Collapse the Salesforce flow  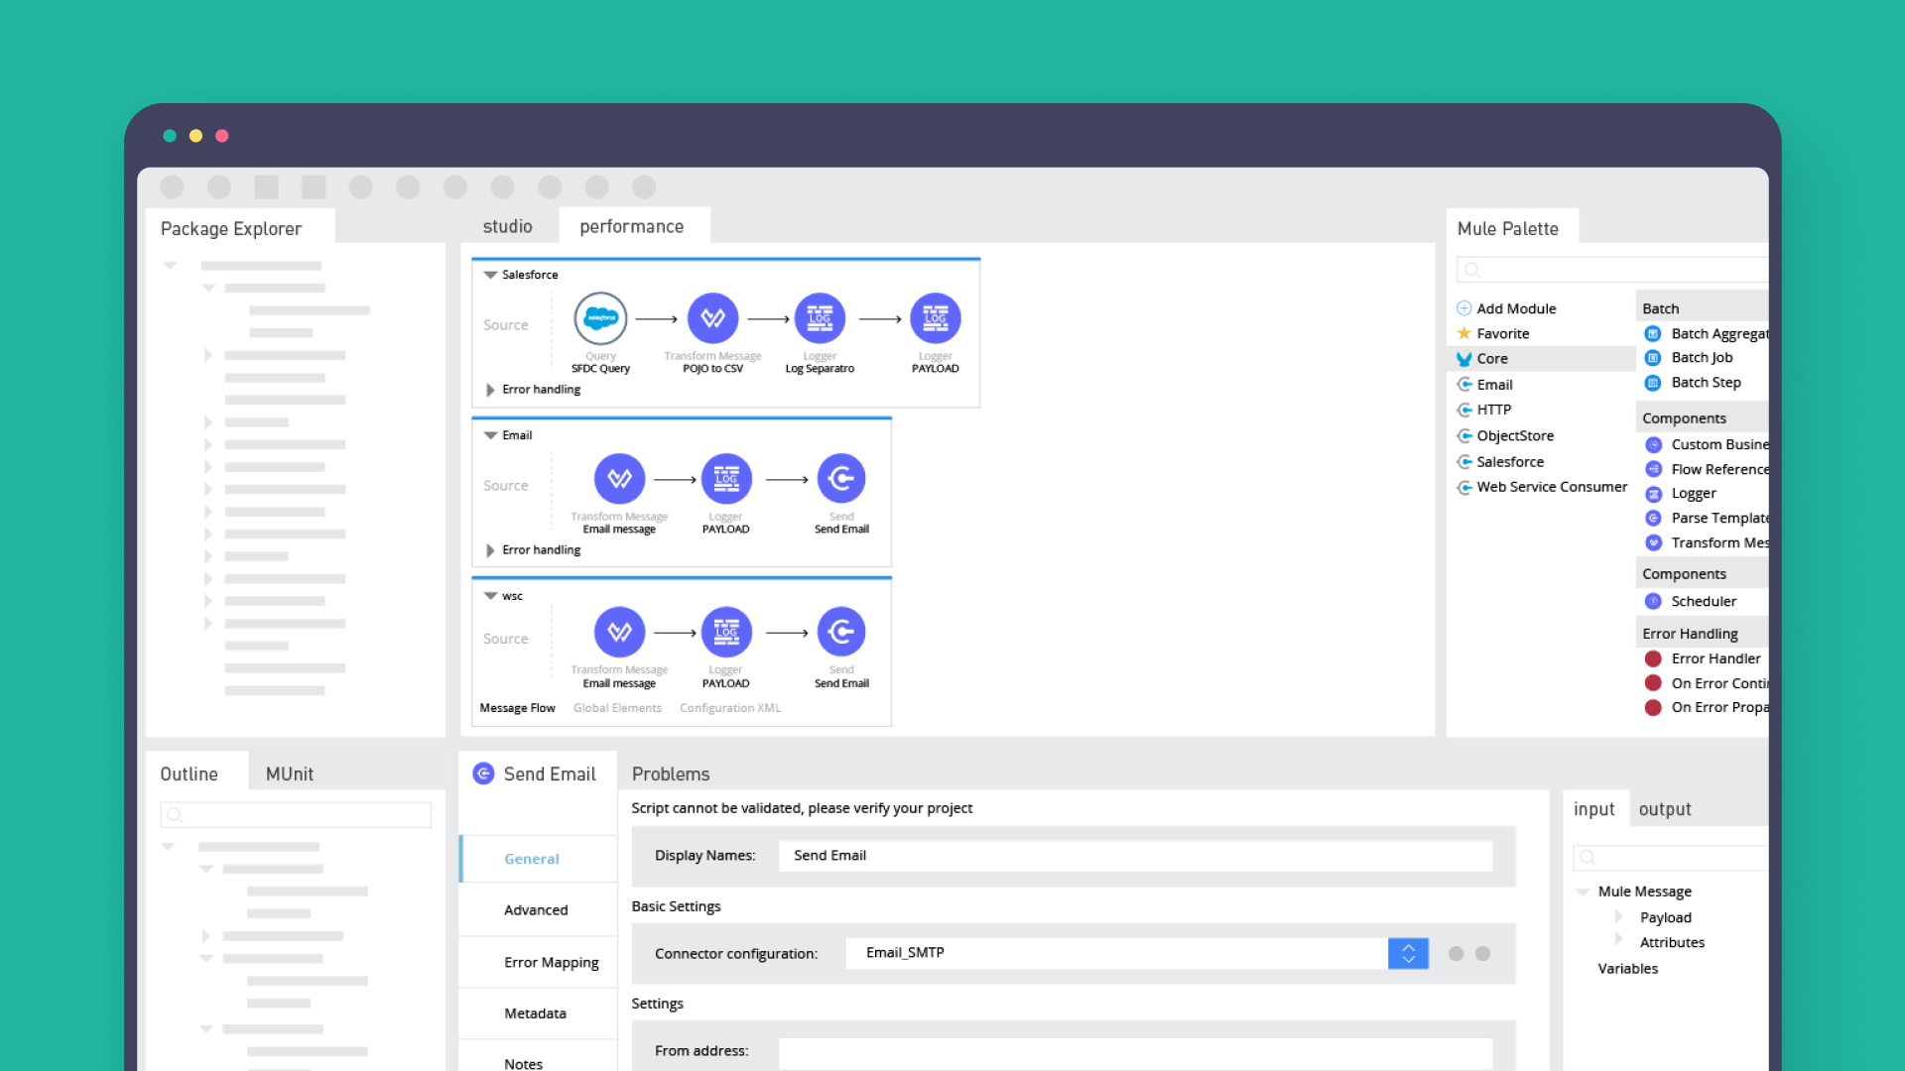(x=489, y=275)
